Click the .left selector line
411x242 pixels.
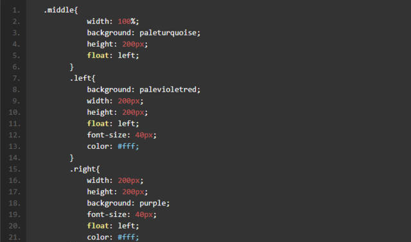coord(82,78)
